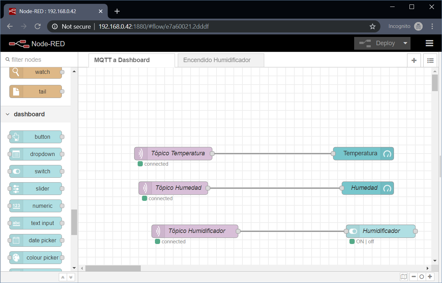The height and width of the screenshot is (283, 442).
Task: Collapse the dashboard palette category
Action: click(x=36, y=114)
